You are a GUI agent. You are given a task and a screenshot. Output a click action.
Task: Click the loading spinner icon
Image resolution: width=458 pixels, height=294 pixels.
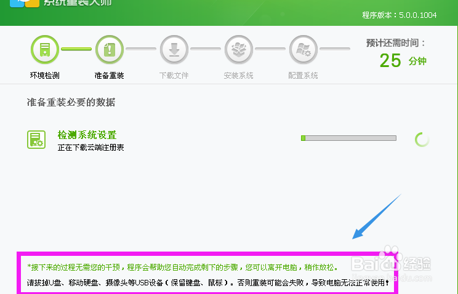422,140
